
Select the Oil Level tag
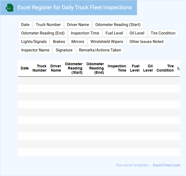tap(137, 33)
